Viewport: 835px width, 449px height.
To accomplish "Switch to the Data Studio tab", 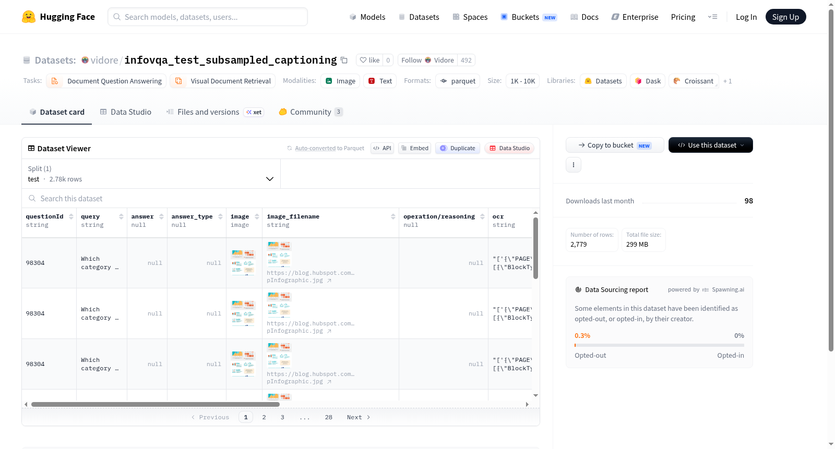I will click(x=126, y=112).
